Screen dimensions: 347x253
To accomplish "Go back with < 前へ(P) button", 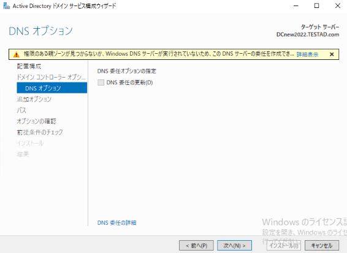I will click(196, 246).
